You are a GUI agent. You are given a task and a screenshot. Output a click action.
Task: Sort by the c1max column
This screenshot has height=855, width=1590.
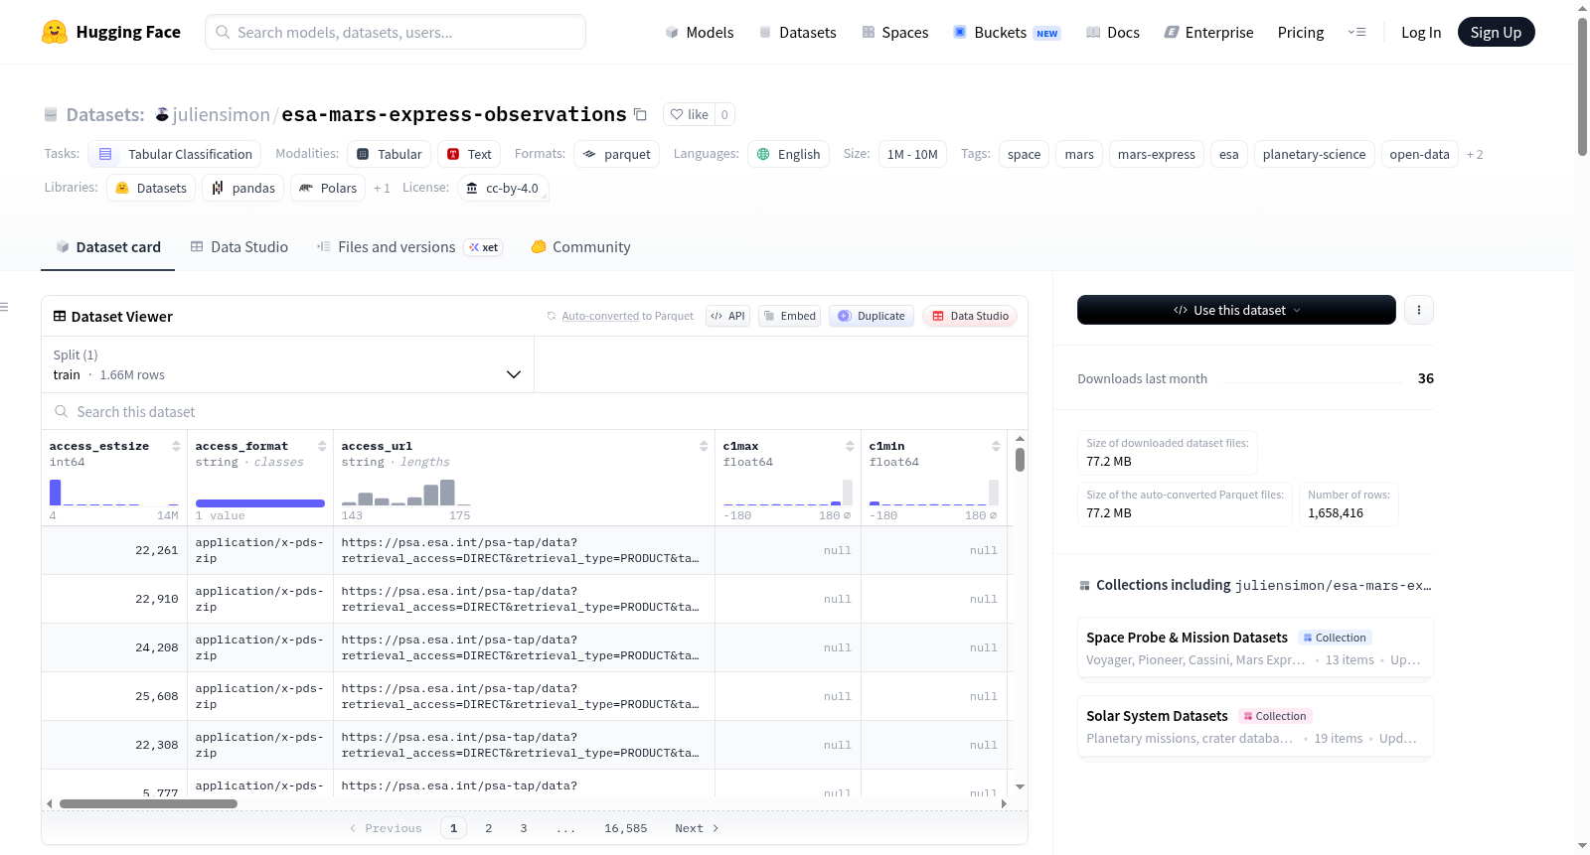pos(850,446)
